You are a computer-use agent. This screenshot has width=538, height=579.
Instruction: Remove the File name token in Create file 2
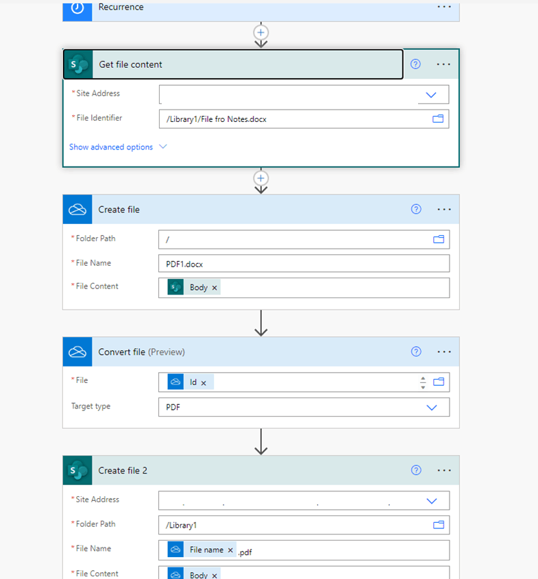(x=230, y=550)
